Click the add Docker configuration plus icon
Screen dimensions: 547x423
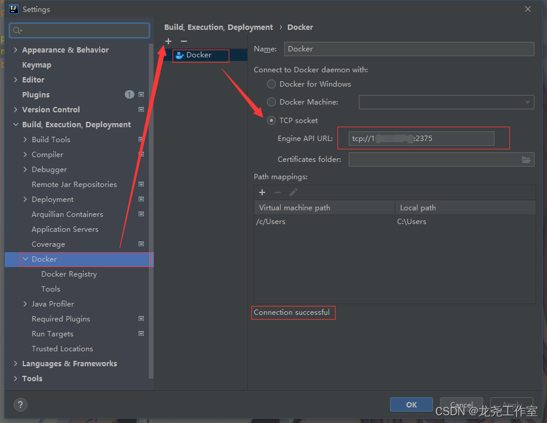[x=168, y=41]
